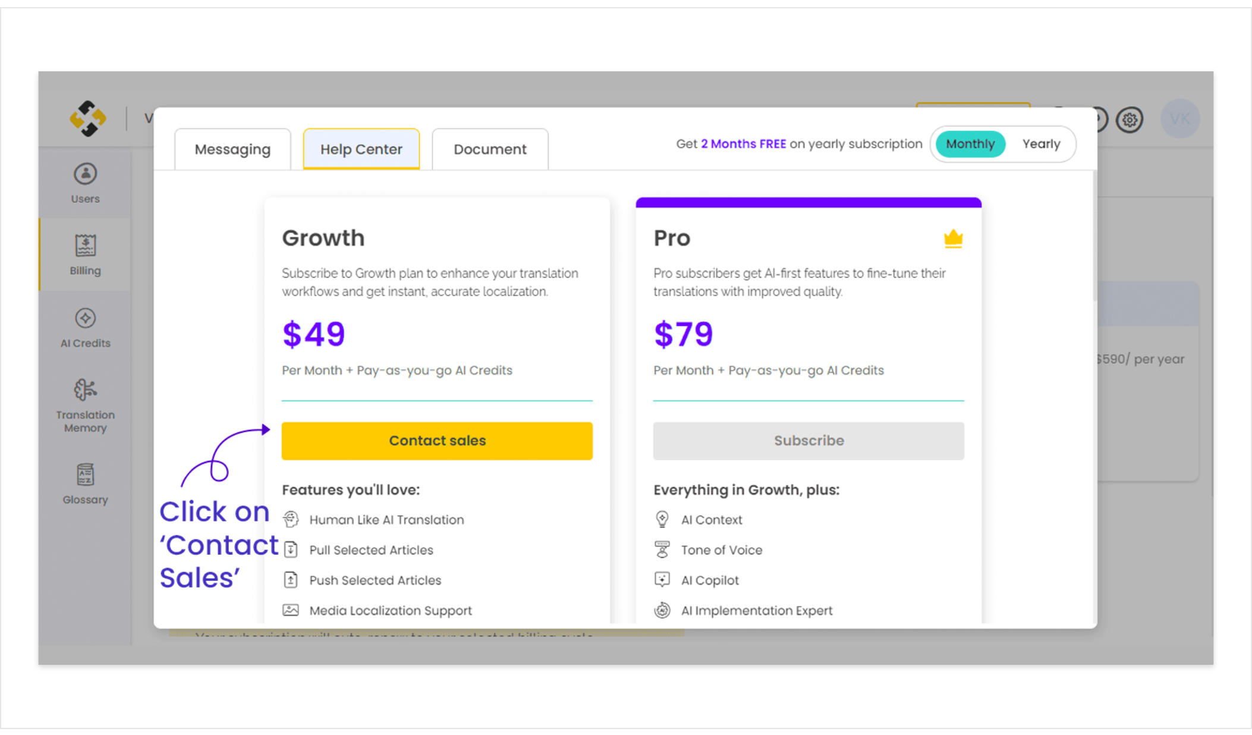Click the Human Like AI Translation feature icon
The image size is (1252, 735).
(291, 519)
